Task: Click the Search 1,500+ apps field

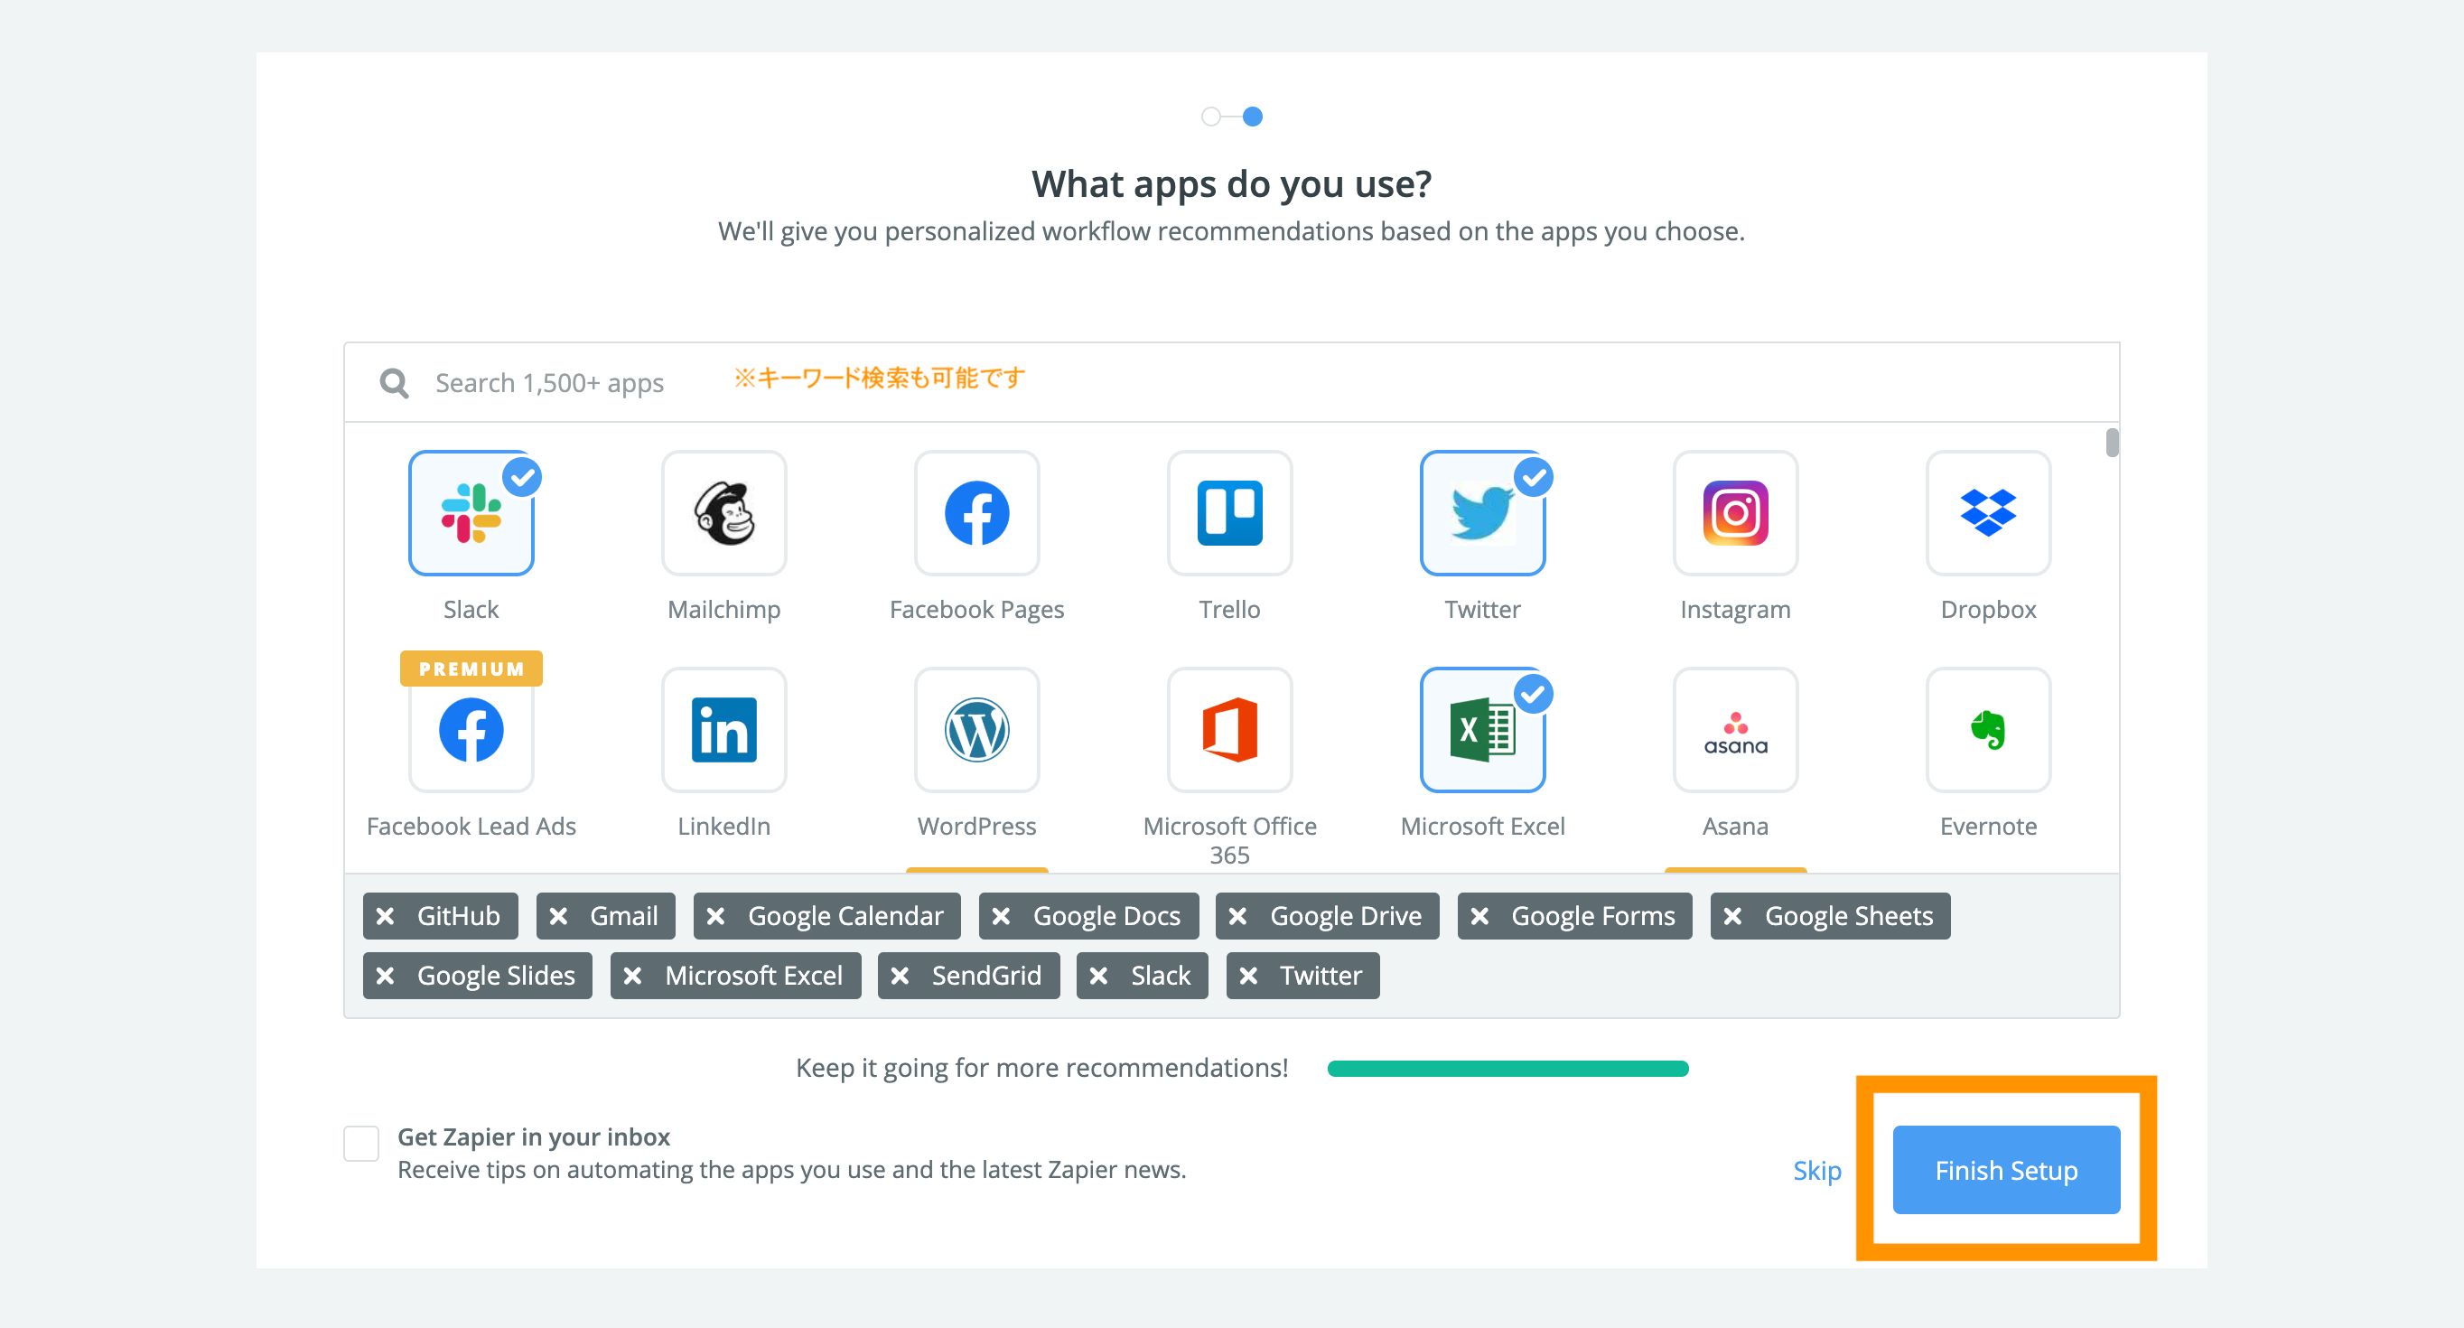Action: coord(549,383)
